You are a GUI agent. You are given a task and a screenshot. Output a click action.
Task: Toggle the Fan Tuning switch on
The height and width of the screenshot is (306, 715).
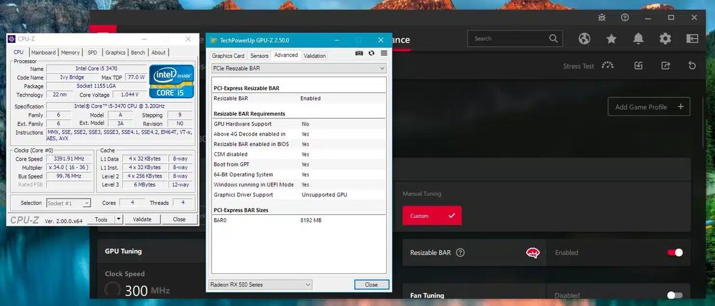click(675, 295)
